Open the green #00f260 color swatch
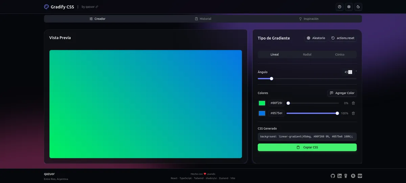The height and width of the screenshot is (183, 406). [262, 103]
